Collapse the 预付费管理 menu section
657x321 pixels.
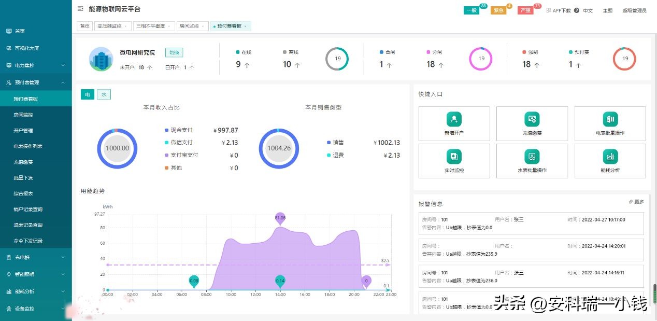(x=32, y=82)
